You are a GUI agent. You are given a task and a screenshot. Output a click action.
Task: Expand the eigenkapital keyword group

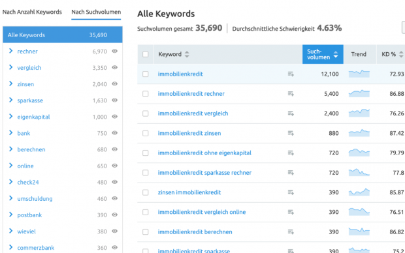pyautogui.click(x=10, y=117)
